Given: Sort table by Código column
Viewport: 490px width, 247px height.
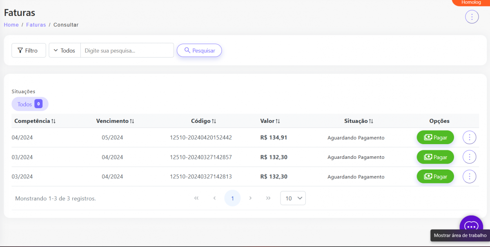Looking at the screenshot, I should [x=203, y=121].
